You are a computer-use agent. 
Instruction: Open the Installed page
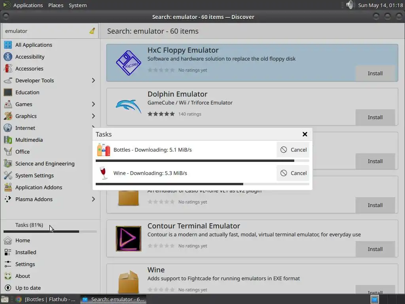[50, 252]
